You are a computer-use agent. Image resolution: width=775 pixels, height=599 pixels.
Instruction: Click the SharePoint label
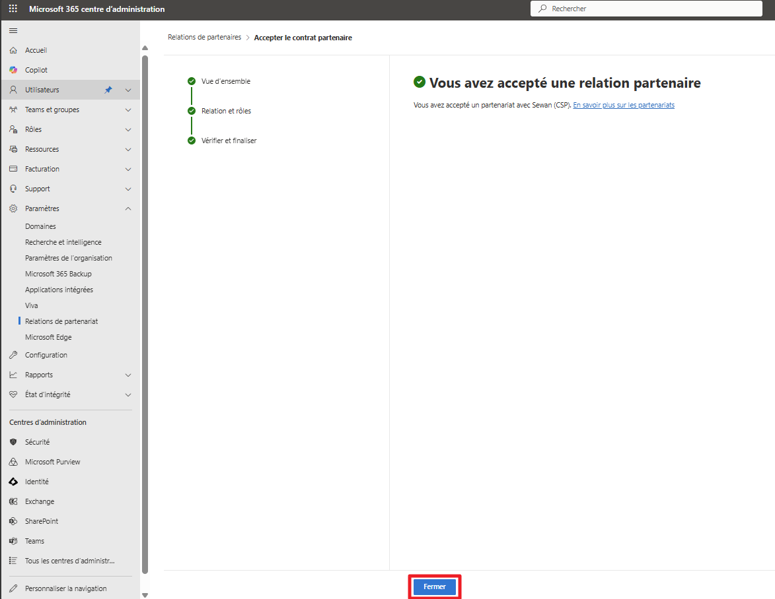pos(42,521)
